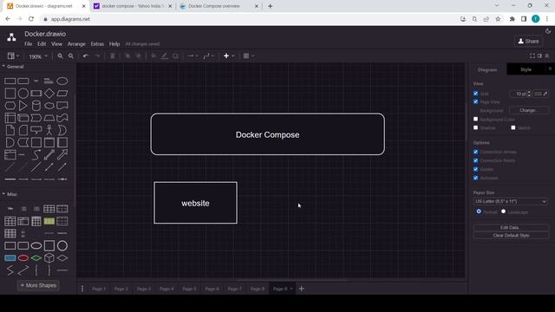
Task: Toggle the Guides checkbox
Action: [x=476, y=169]
